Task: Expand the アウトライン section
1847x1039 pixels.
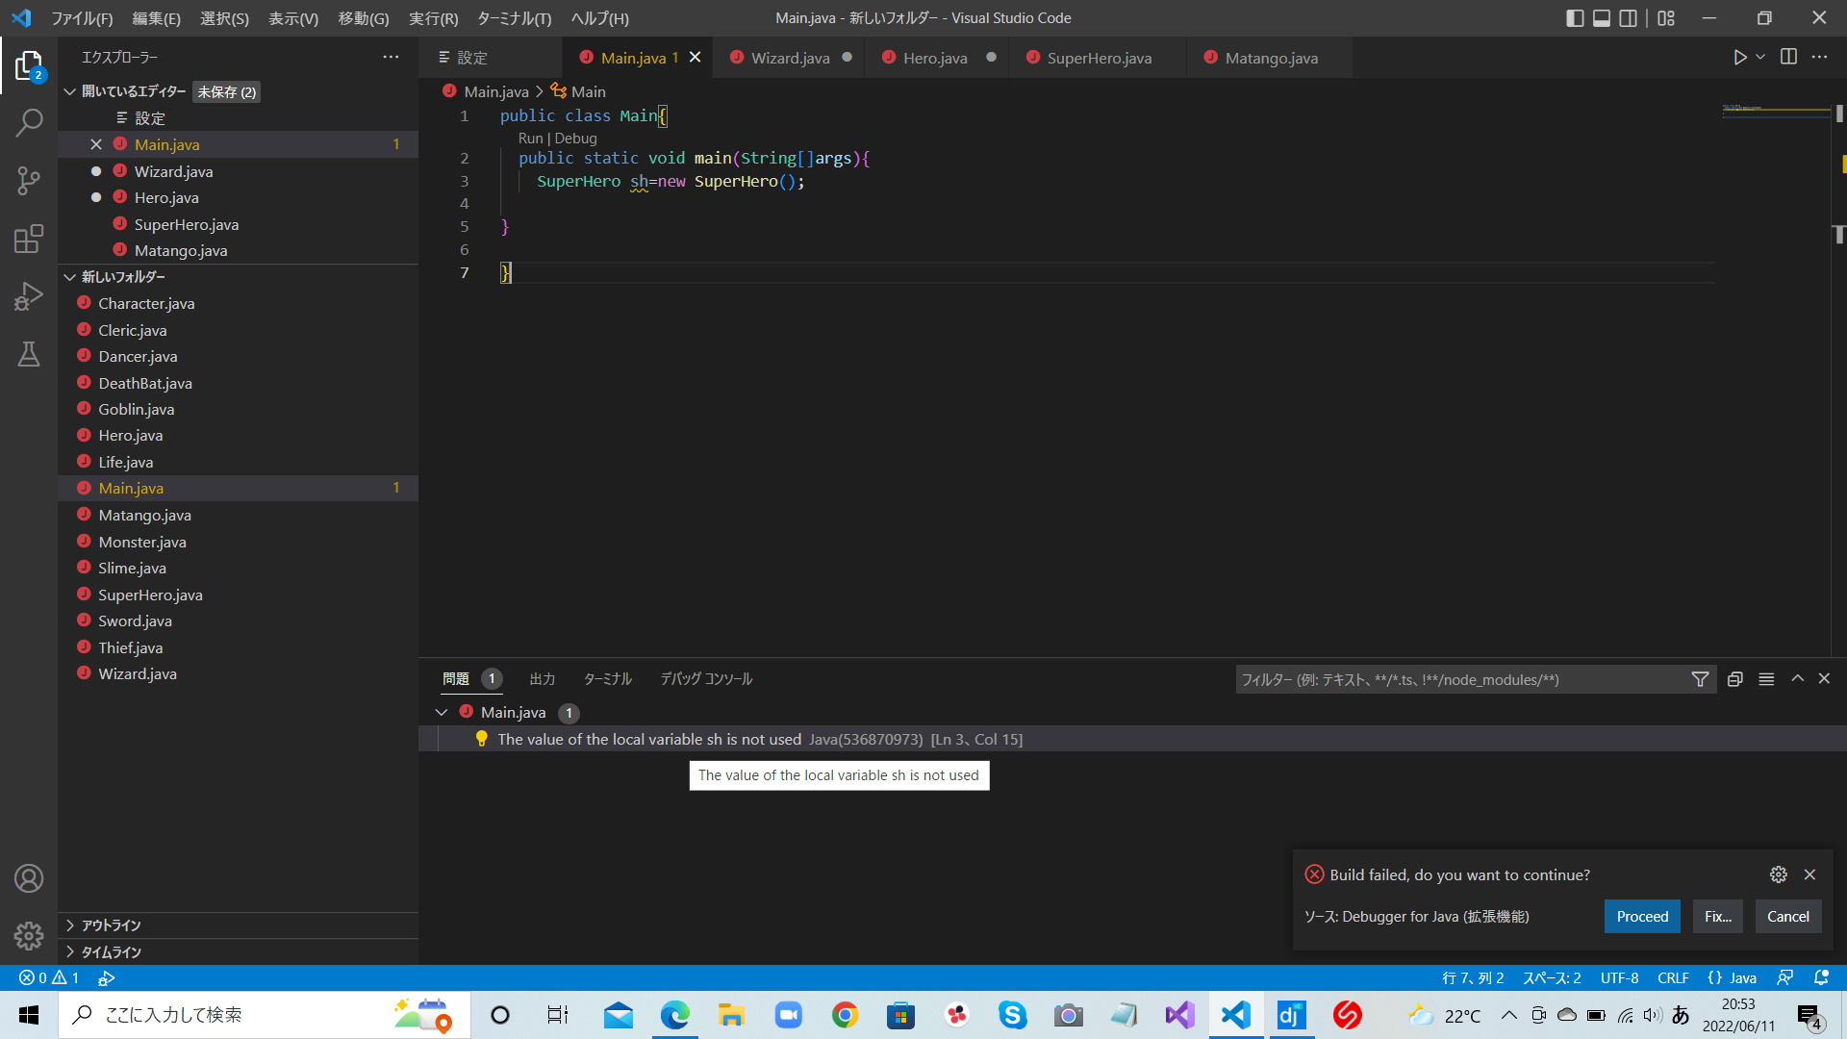Action: pyautogui.click(x=111, y=925)
